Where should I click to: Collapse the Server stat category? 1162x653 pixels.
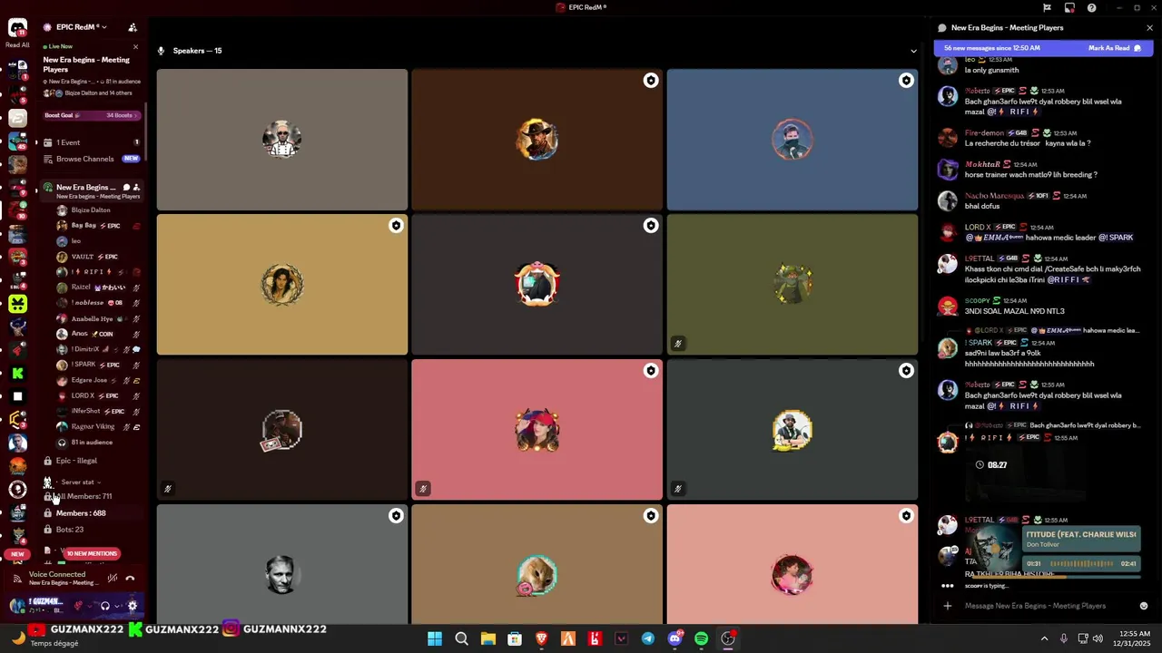[76, 482]
